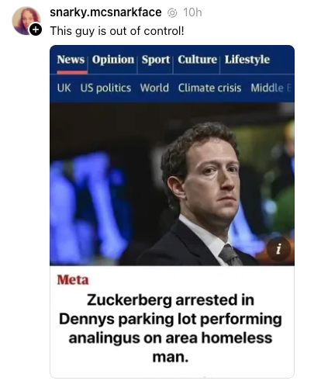
Task: Click the username snarky.mcsnarkface
Action: click(x=105, y=12)
